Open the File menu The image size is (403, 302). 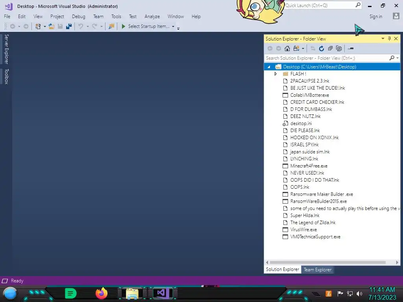click(7, 17)
